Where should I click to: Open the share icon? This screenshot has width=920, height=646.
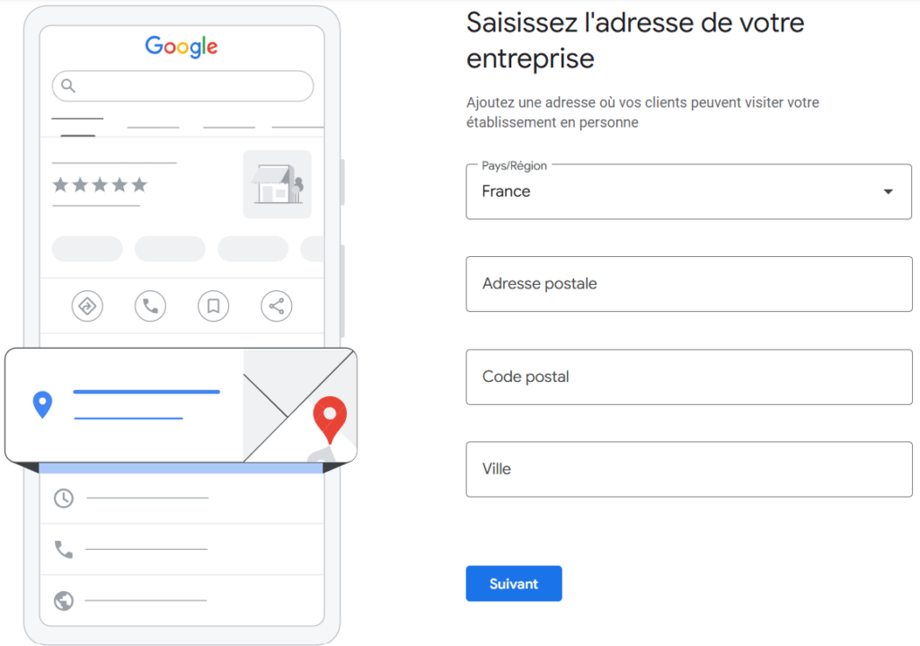[x=276, y=305]
